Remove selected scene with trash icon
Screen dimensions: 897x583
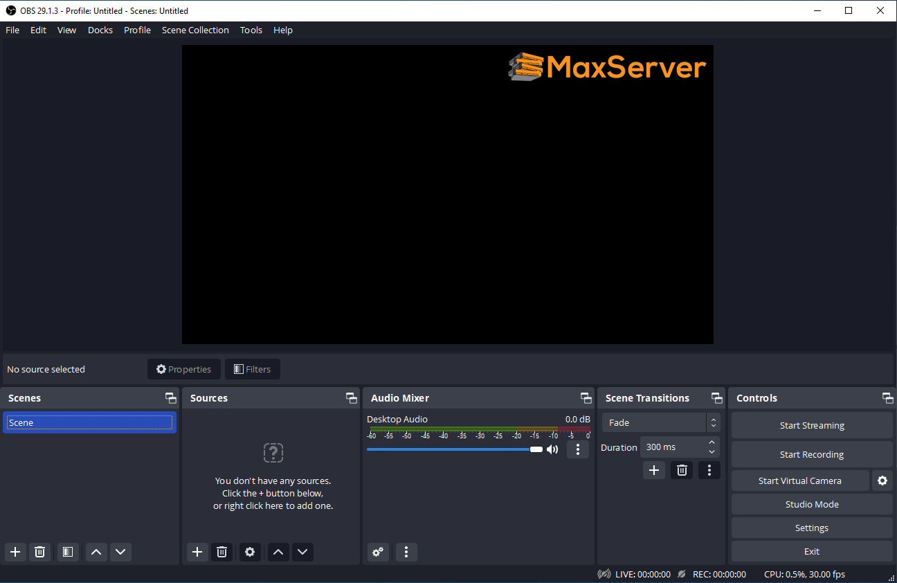tap(40, 552)
